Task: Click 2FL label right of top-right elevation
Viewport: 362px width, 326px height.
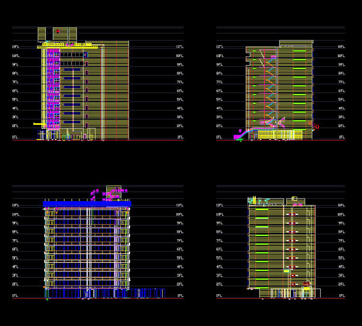Action: tap(342, 126)
